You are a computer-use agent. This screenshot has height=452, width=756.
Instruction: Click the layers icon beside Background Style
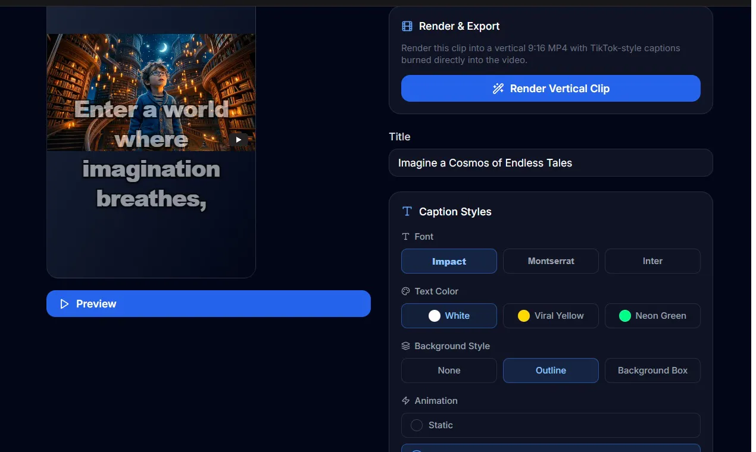coord(405,346)
